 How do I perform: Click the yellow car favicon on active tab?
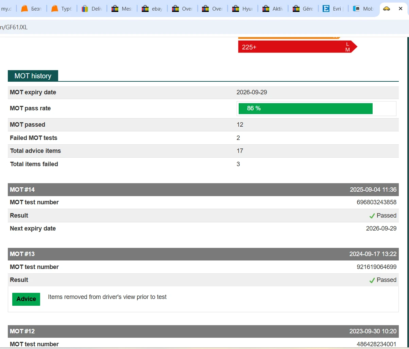pos(387,9)
